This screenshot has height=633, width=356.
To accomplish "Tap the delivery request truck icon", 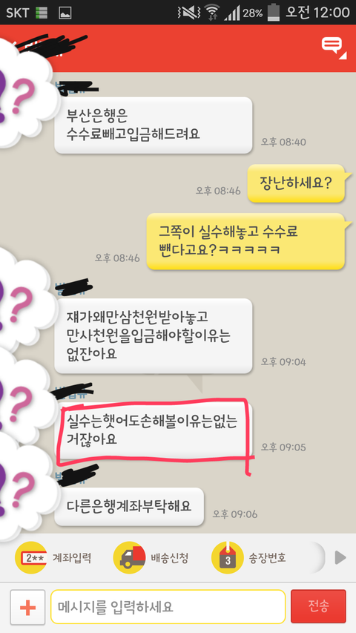I will click(x=129, y=558).
